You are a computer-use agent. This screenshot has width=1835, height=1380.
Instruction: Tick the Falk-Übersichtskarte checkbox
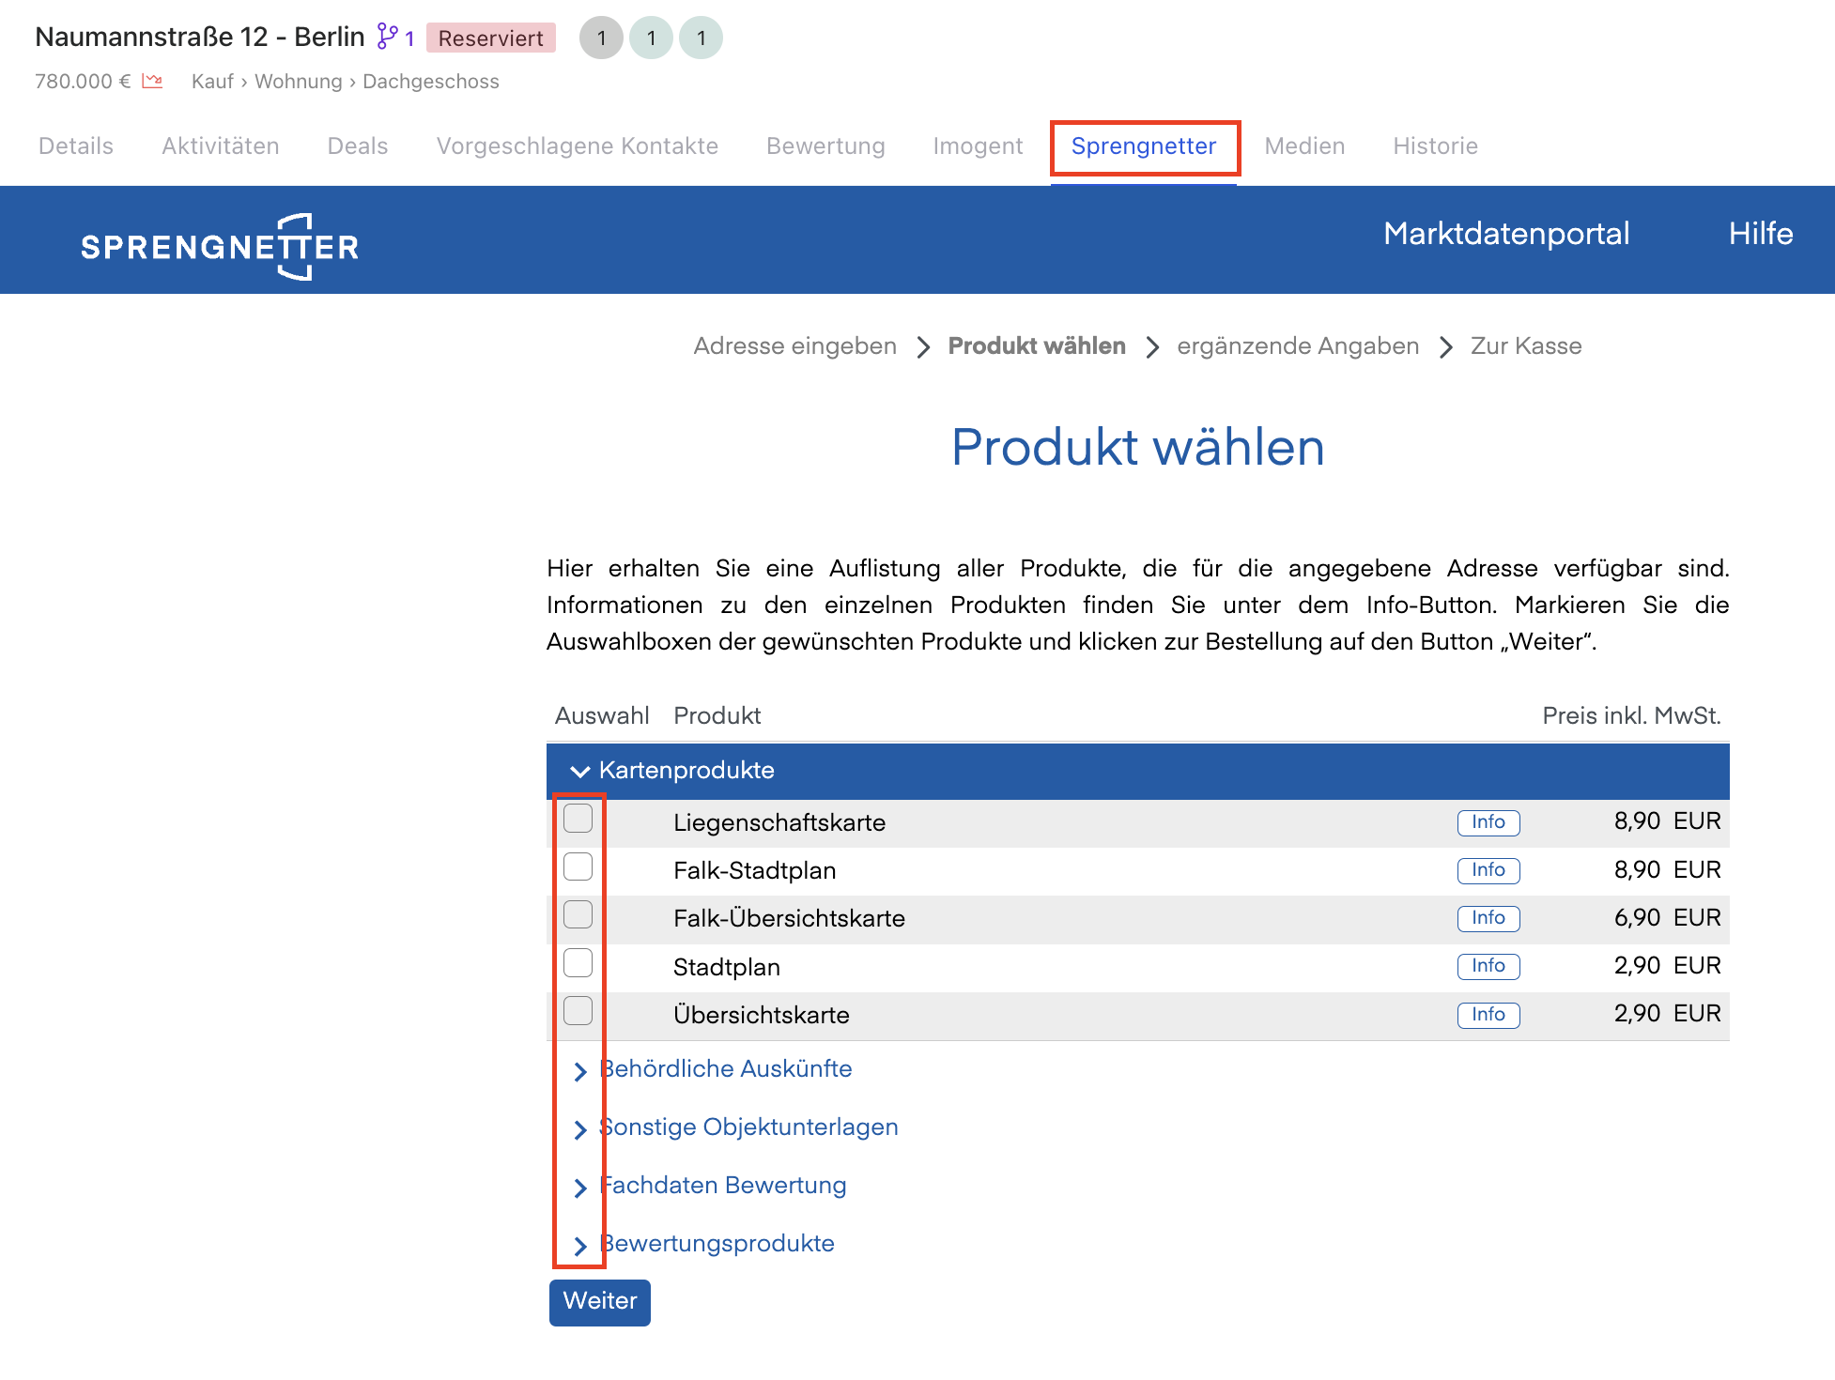pos(578,915)
